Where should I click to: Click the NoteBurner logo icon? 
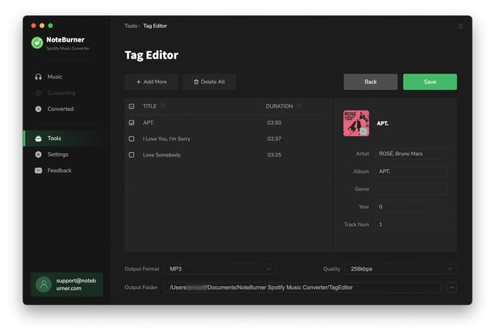point(37,42)
